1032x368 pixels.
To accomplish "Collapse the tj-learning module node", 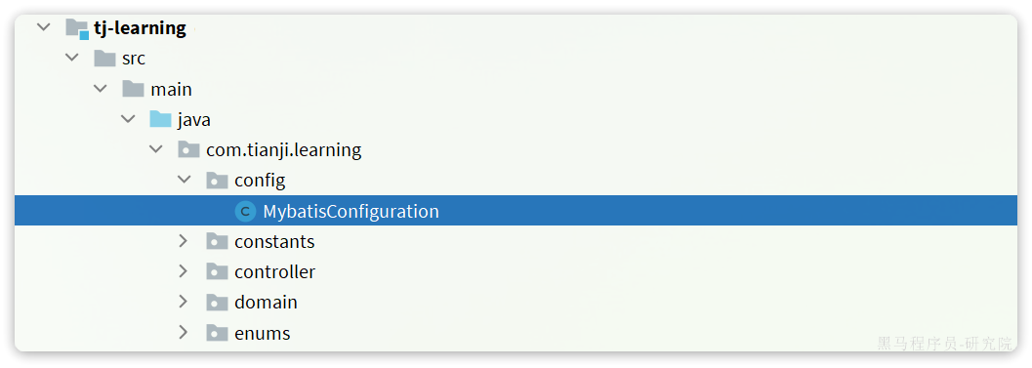I will coord(43,28).
